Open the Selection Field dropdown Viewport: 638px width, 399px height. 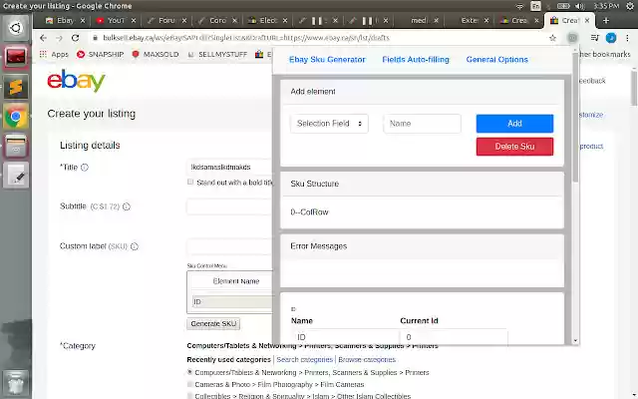click(329, 124)
